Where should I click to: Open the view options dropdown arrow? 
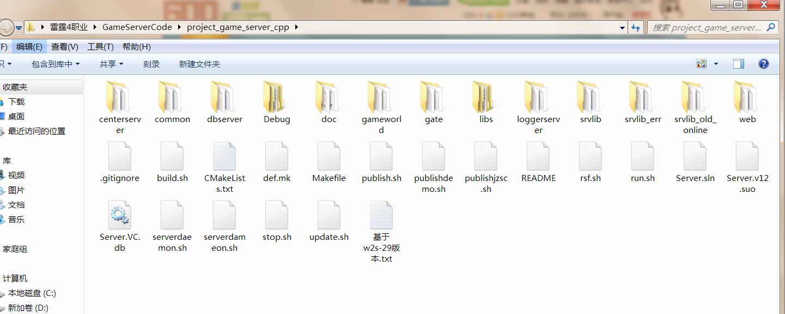point(716,64)
